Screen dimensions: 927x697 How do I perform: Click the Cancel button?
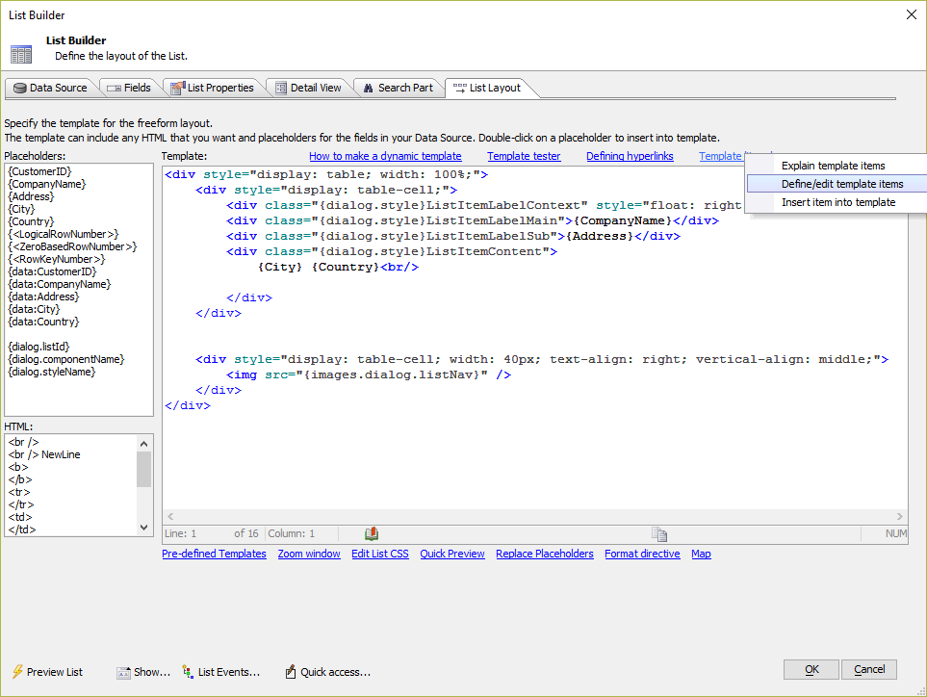869,669
